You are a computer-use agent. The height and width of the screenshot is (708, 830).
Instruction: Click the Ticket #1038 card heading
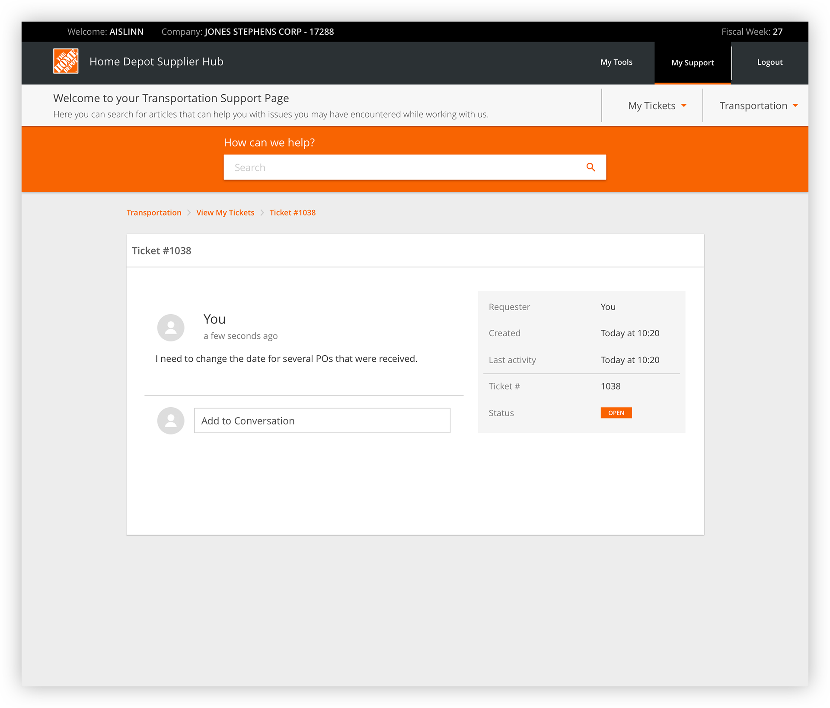tap(162, 251)
